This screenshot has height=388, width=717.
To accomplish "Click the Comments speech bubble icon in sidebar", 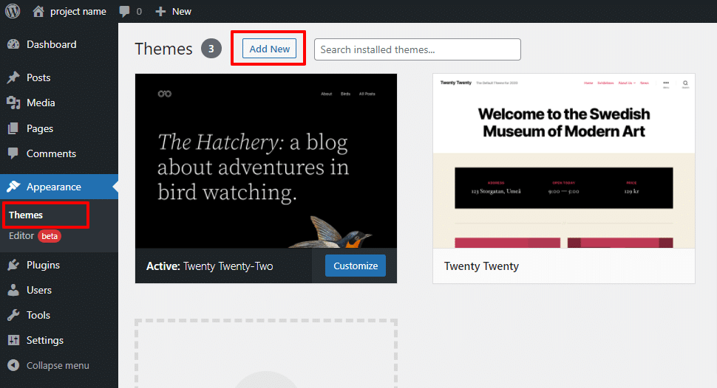I will pos(14,153).
